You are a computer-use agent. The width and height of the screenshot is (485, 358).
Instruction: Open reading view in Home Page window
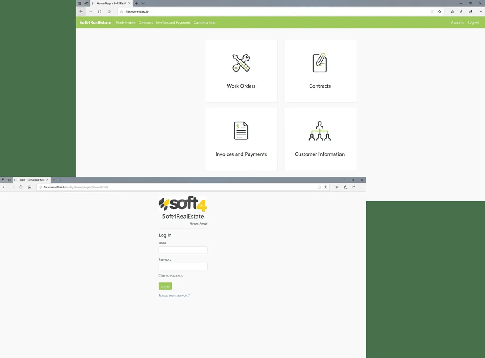pyautogui.click(x=432, y=12)
